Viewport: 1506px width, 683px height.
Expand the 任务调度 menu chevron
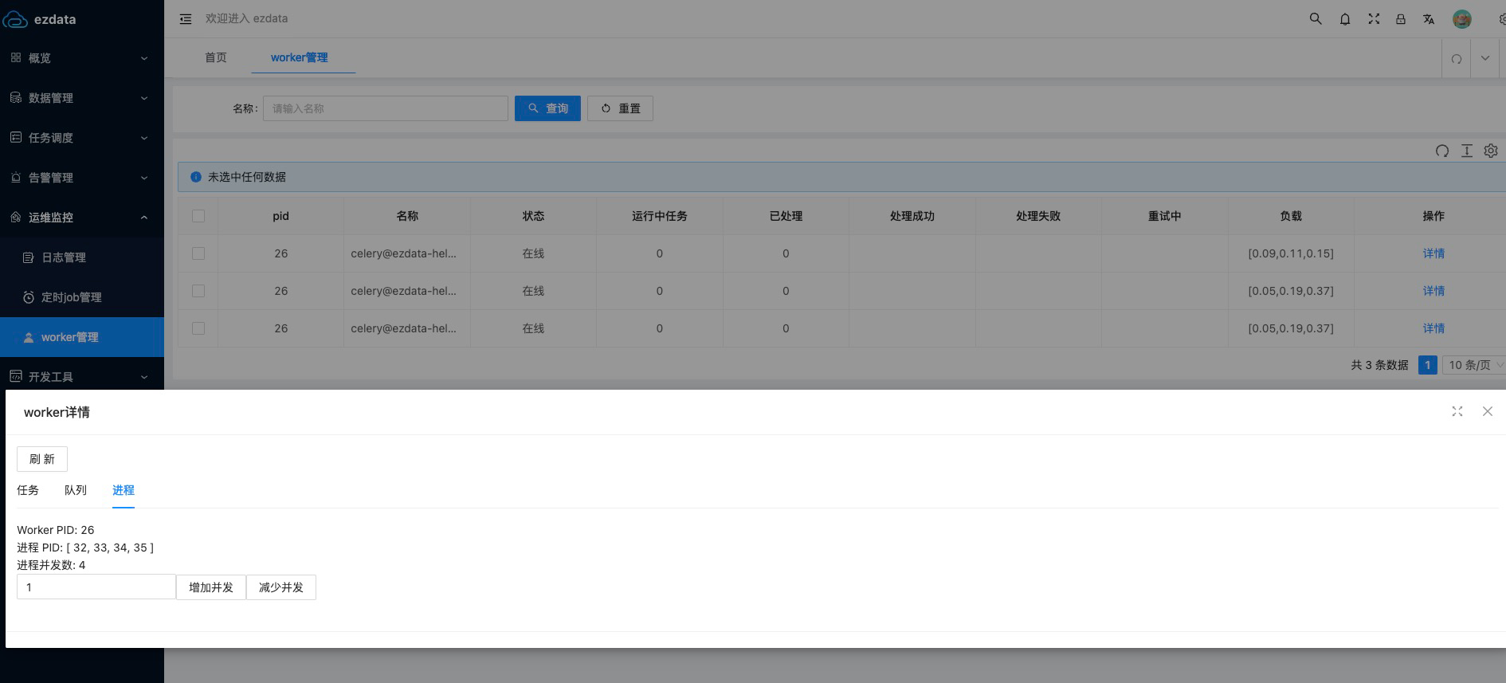click(x=144, y=138)
